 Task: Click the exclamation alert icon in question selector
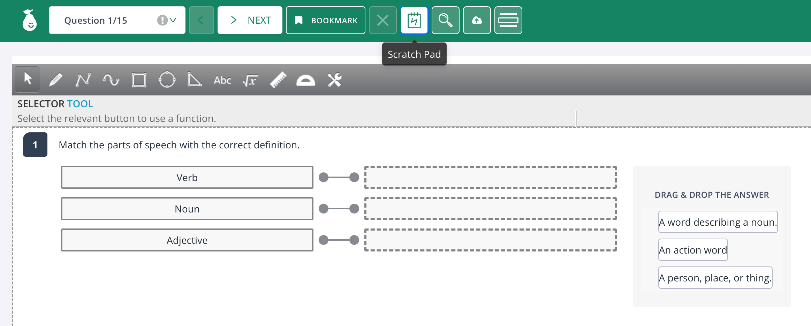tap(162, 20)
